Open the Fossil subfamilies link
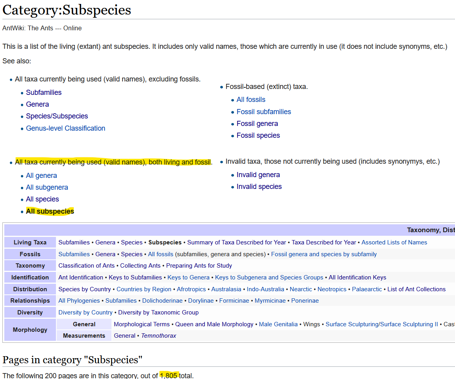This screenshot has height=379, width=455. [264, 112]
